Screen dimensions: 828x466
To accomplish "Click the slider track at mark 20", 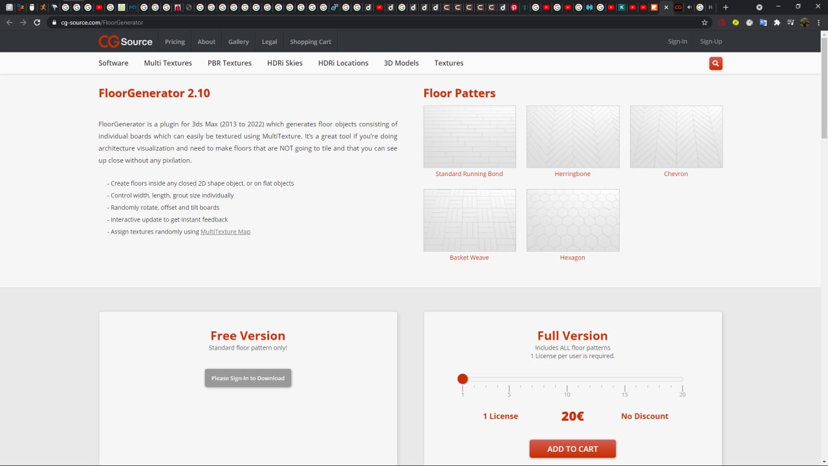I will pos(682,379).
